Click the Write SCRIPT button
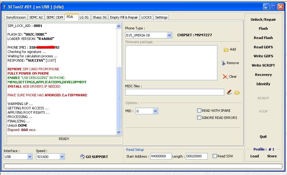Viewport: 287px width, 175px height. click(263, 65)
